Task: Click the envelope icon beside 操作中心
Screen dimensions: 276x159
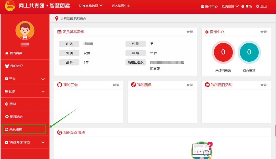Action: [x=203, y=7]
